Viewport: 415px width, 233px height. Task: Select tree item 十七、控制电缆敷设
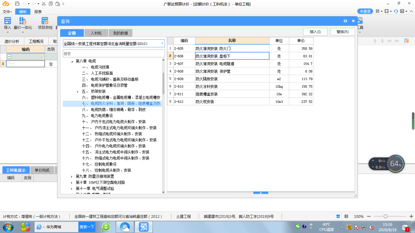click(99, 164)
